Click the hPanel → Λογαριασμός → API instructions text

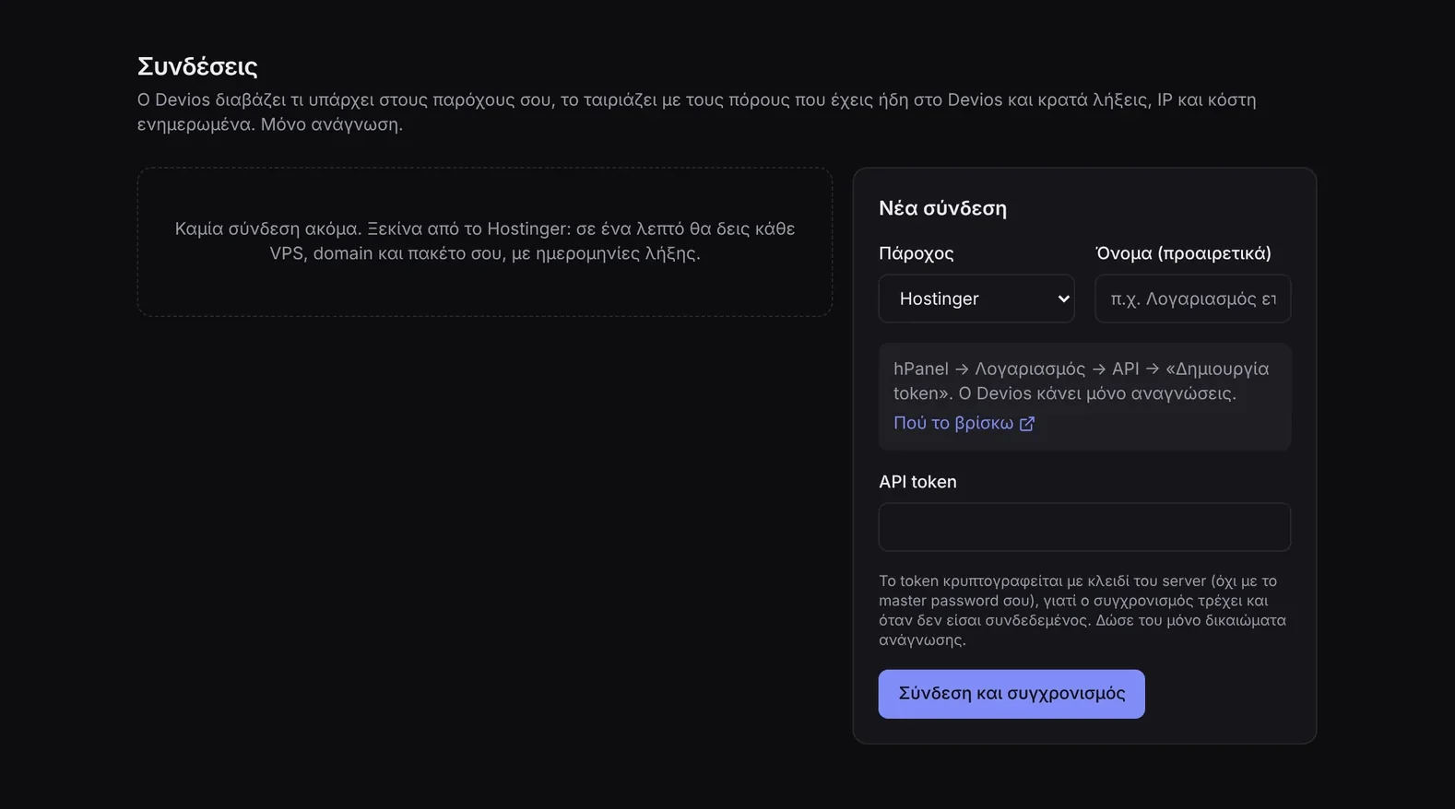(x=1081, y=381)
